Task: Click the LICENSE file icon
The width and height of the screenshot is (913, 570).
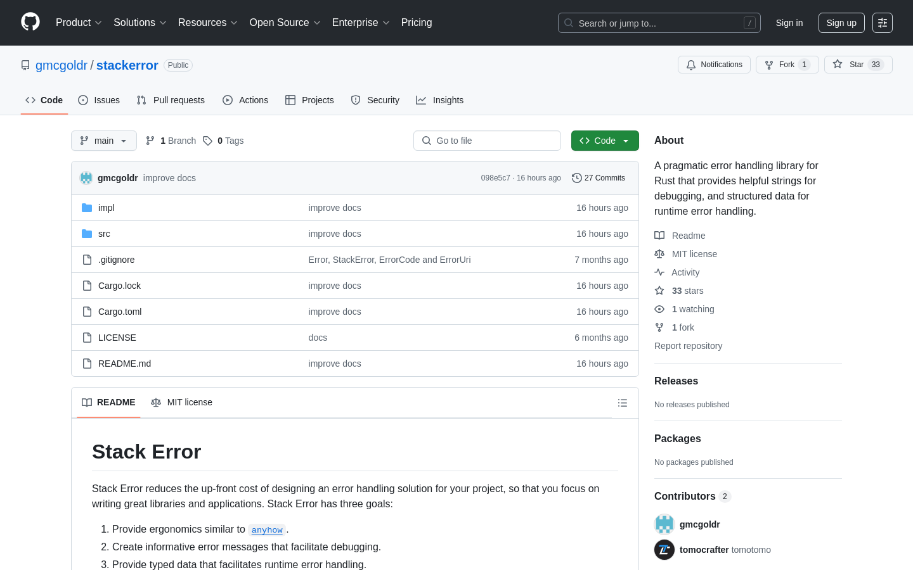Action: coord(87,338)
